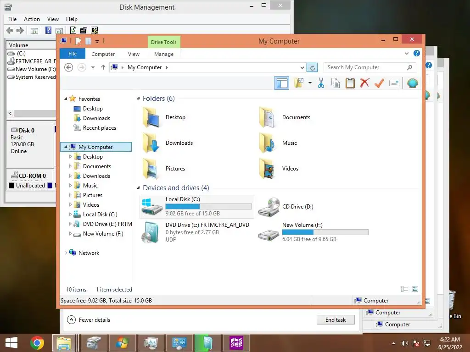Open Local Disk (C:) drive icon

click(151, 207)
